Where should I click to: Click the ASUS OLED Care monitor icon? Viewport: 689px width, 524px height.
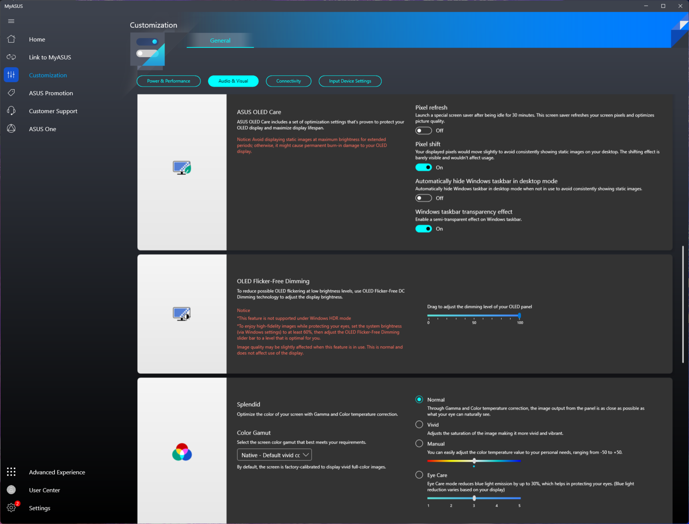[x=182, y=168]
